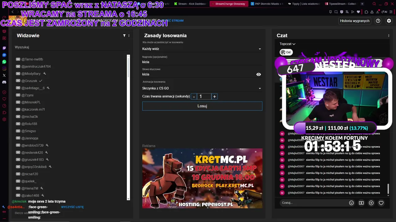Select viewer @janmitruczuk4764

[36, 67]
